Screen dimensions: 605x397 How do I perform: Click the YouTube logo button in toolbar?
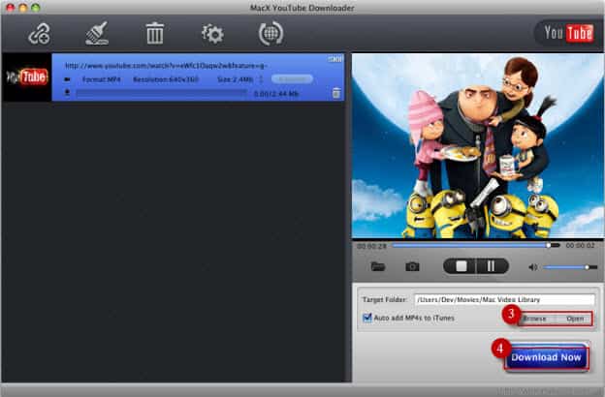568,32
